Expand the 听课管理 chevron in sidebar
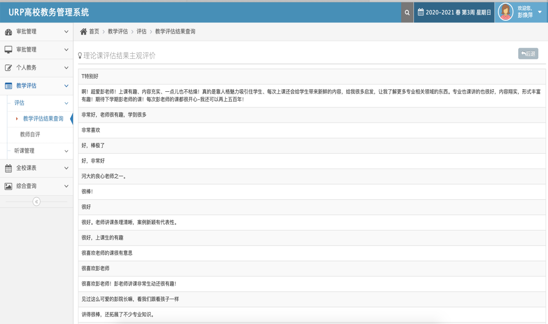This screenshot has height=324, width=548. 66,151
